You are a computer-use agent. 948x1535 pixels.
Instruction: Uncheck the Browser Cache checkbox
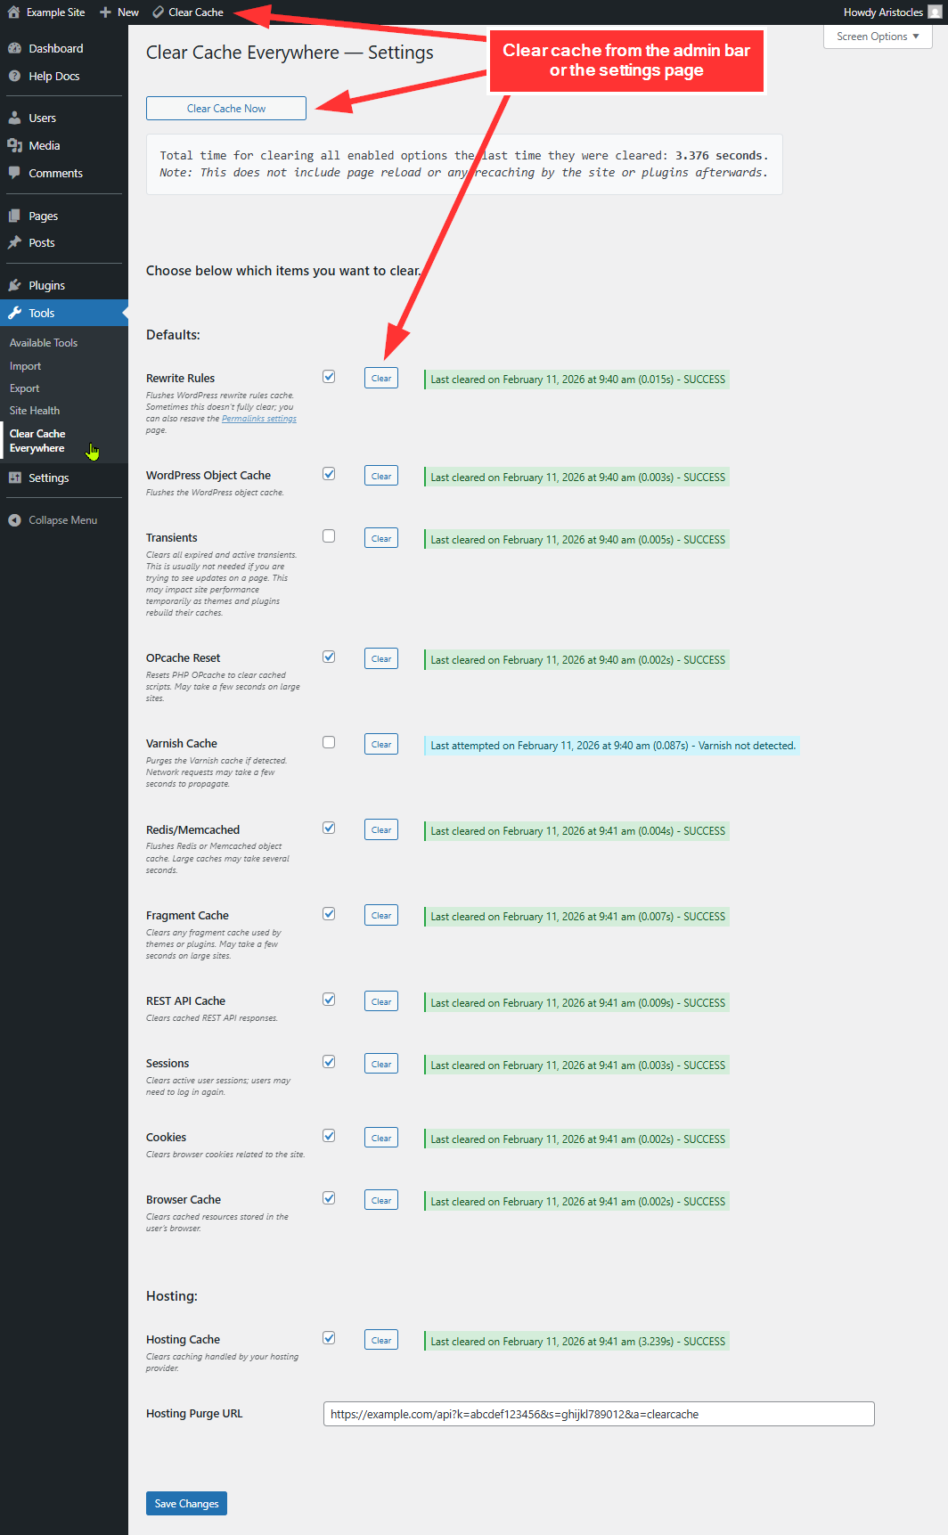coord(329,1198)
